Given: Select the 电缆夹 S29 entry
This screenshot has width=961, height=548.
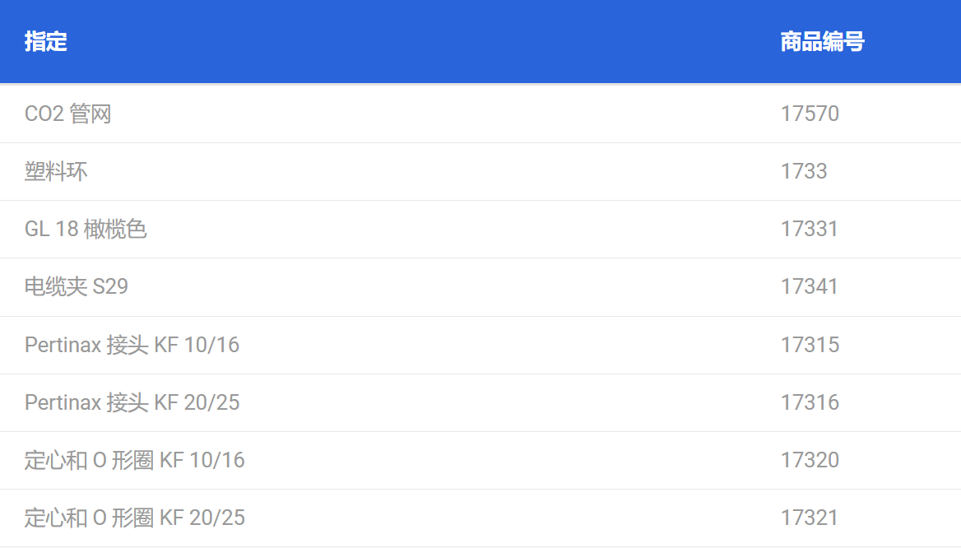Looking at the screenshot, I should pos(76,287).
